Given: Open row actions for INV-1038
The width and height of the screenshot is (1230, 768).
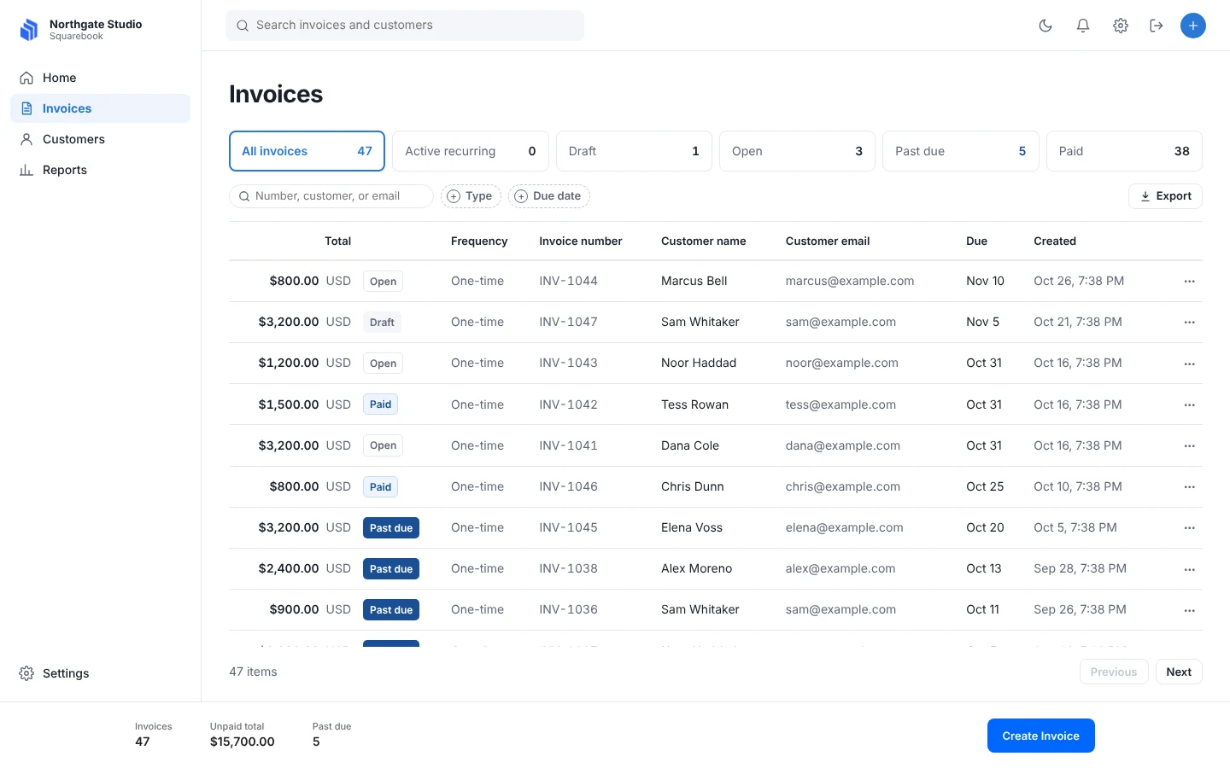Looking at the screenshot, I should (1190, 569).
